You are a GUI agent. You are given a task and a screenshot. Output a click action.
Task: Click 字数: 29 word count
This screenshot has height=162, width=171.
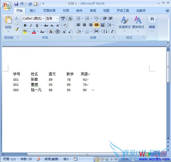(x=26, y=159)
